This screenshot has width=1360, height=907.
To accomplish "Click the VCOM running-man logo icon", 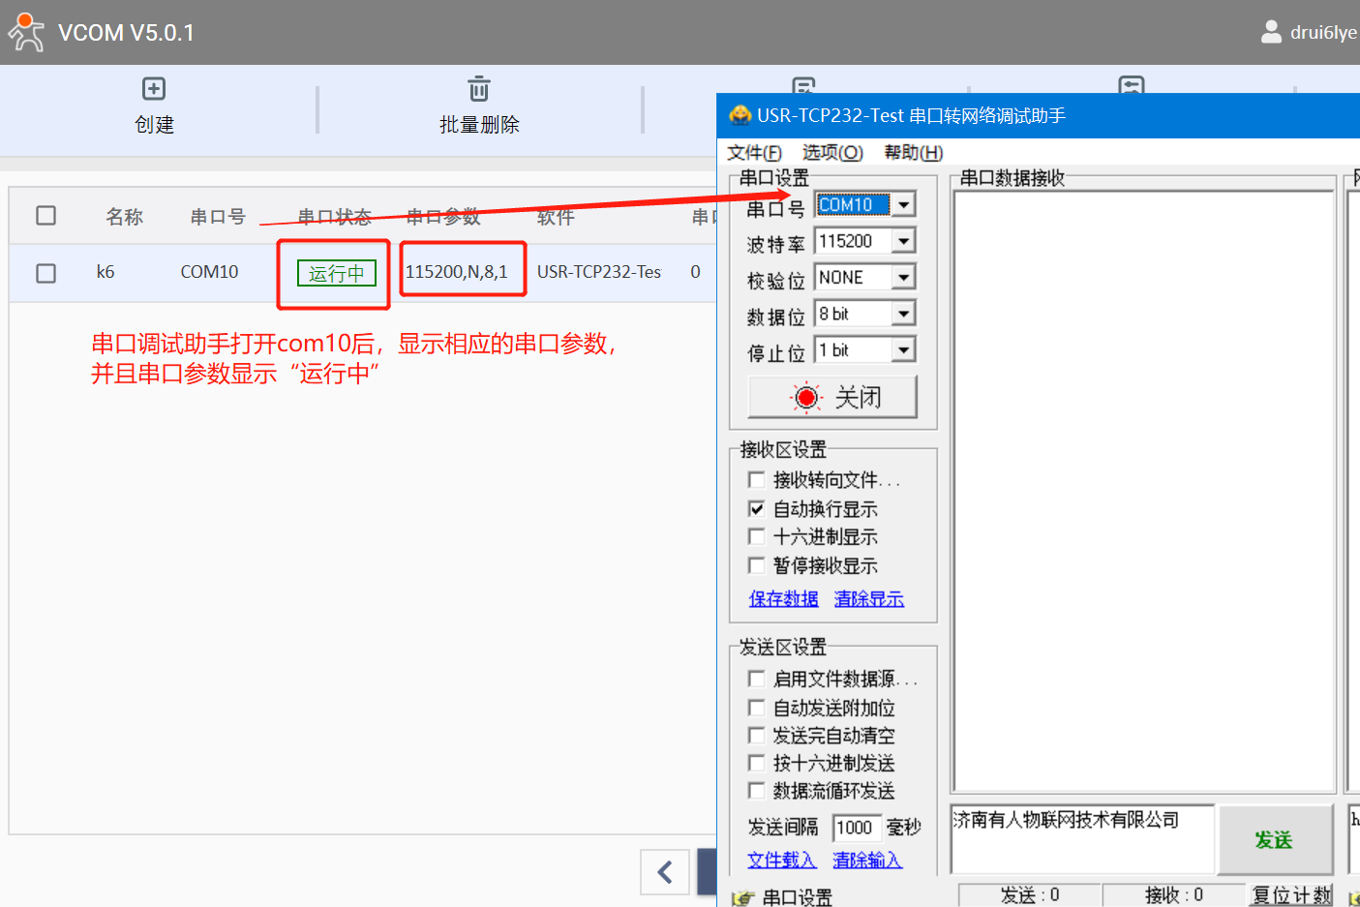I will point(26,32).
